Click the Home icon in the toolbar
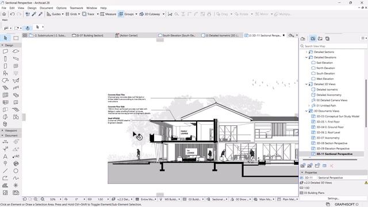 (4, 14)
